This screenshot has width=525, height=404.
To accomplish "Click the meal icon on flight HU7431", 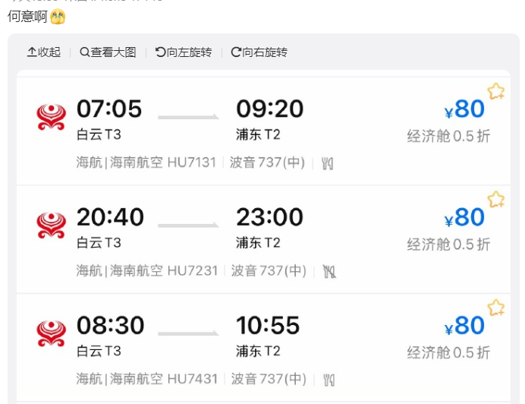I will tap(328, 379).
